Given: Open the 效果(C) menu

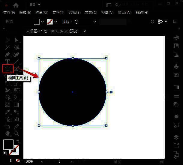Looking at the screenshot, I should tap(91, 13).
